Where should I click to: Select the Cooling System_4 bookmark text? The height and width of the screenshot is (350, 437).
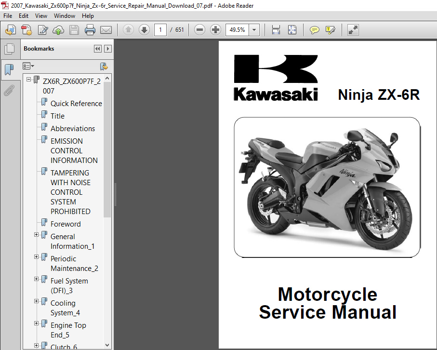click(x=65, y=308)
